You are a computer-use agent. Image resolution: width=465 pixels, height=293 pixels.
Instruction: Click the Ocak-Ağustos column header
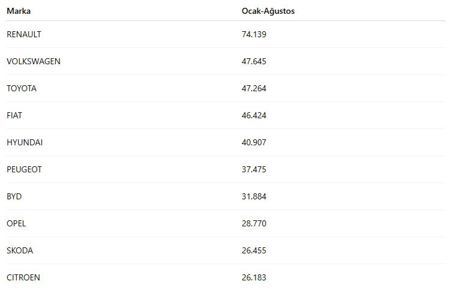[x=268, y=11]
